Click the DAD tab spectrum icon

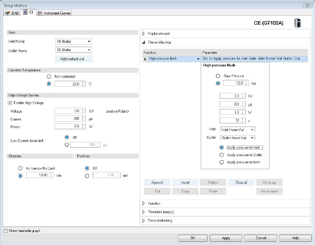[8, 13]
